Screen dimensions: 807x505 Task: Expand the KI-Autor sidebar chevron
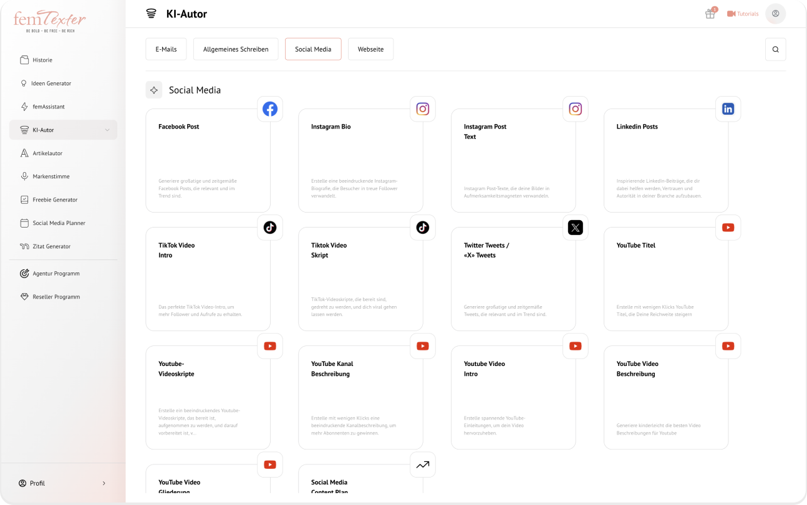(107, 130)
